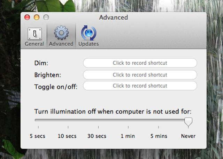Click the Advanced tab label text
Image resolution: width=223 pixels, height=159 pixels.
point(61,44)
